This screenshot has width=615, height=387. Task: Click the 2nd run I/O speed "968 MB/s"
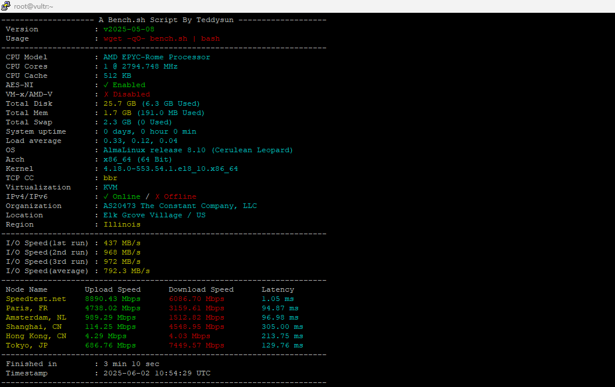click(122, 253)
